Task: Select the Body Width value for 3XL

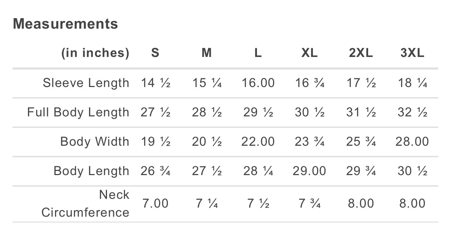Action: [412, 142]
